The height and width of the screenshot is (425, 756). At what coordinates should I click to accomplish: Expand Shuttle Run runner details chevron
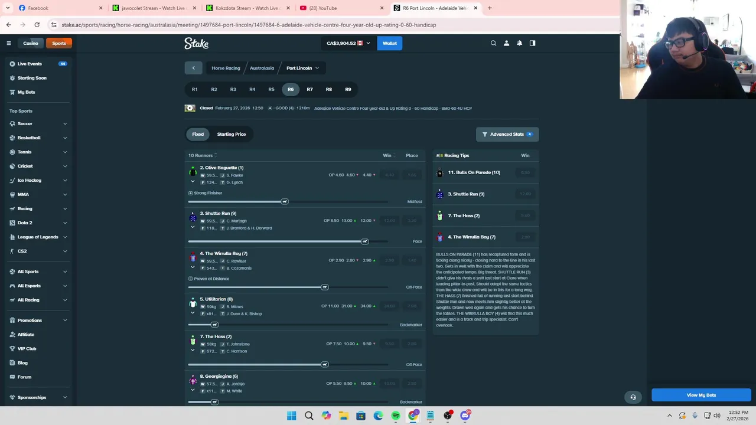pyautogui.click(x=193, y=227)
